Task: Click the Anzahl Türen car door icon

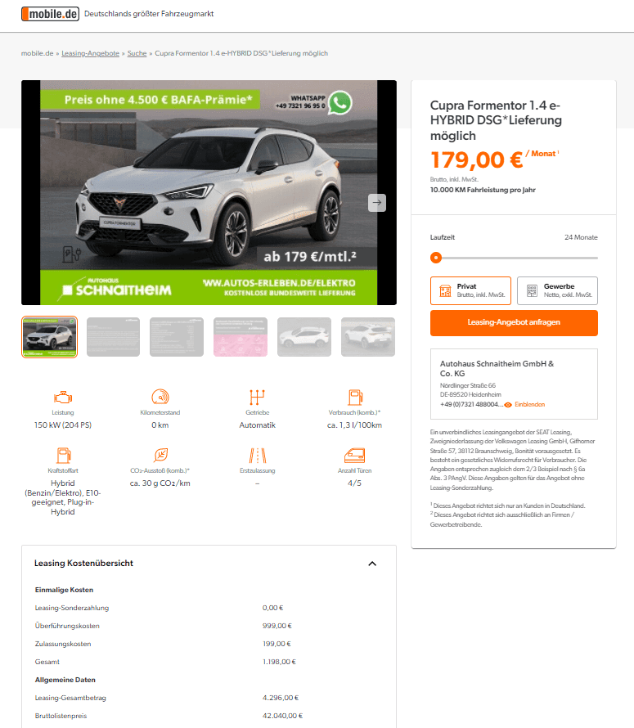Action: pos(355,456)
